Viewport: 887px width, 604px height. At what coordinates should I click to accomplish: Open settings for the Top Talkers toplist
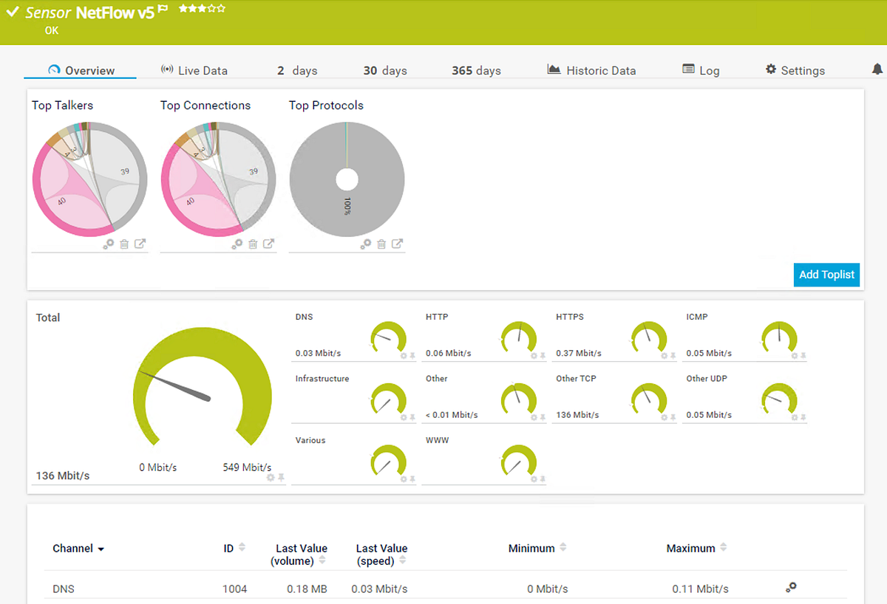(x=109, y=244)
